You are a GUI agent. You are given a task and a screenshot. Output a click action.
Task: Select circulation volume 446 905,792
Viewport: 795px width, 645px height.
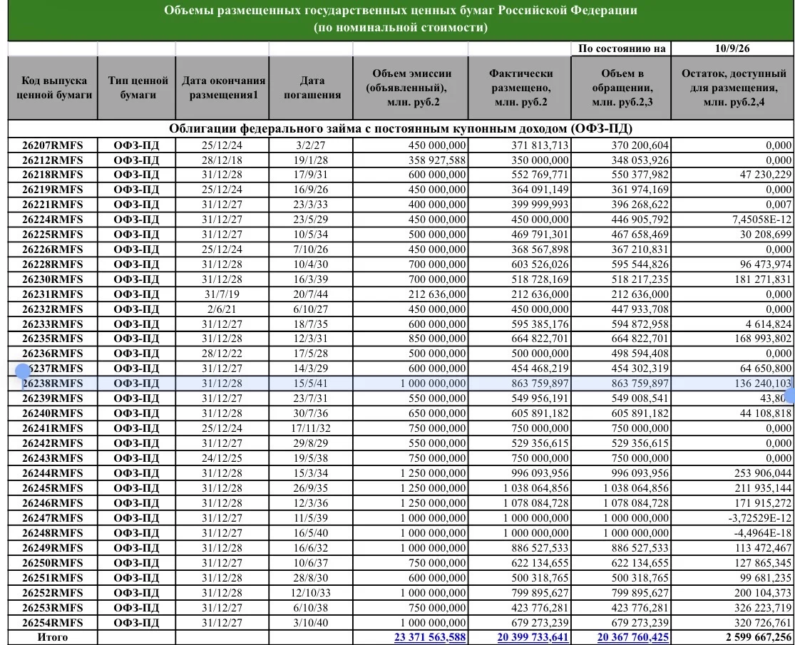[x=621, y=220]
